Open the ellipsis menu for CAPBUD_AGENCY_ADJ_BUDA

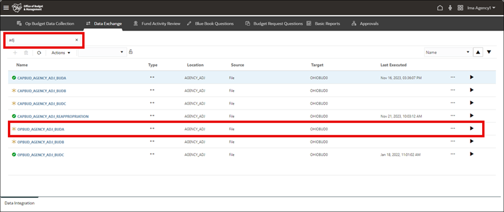click(x=452, y=77)
